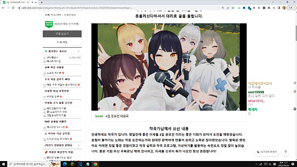This screenshot has height=167, width=297.
Task: Open the Windows Start menu
Action: tap(3, 164)
